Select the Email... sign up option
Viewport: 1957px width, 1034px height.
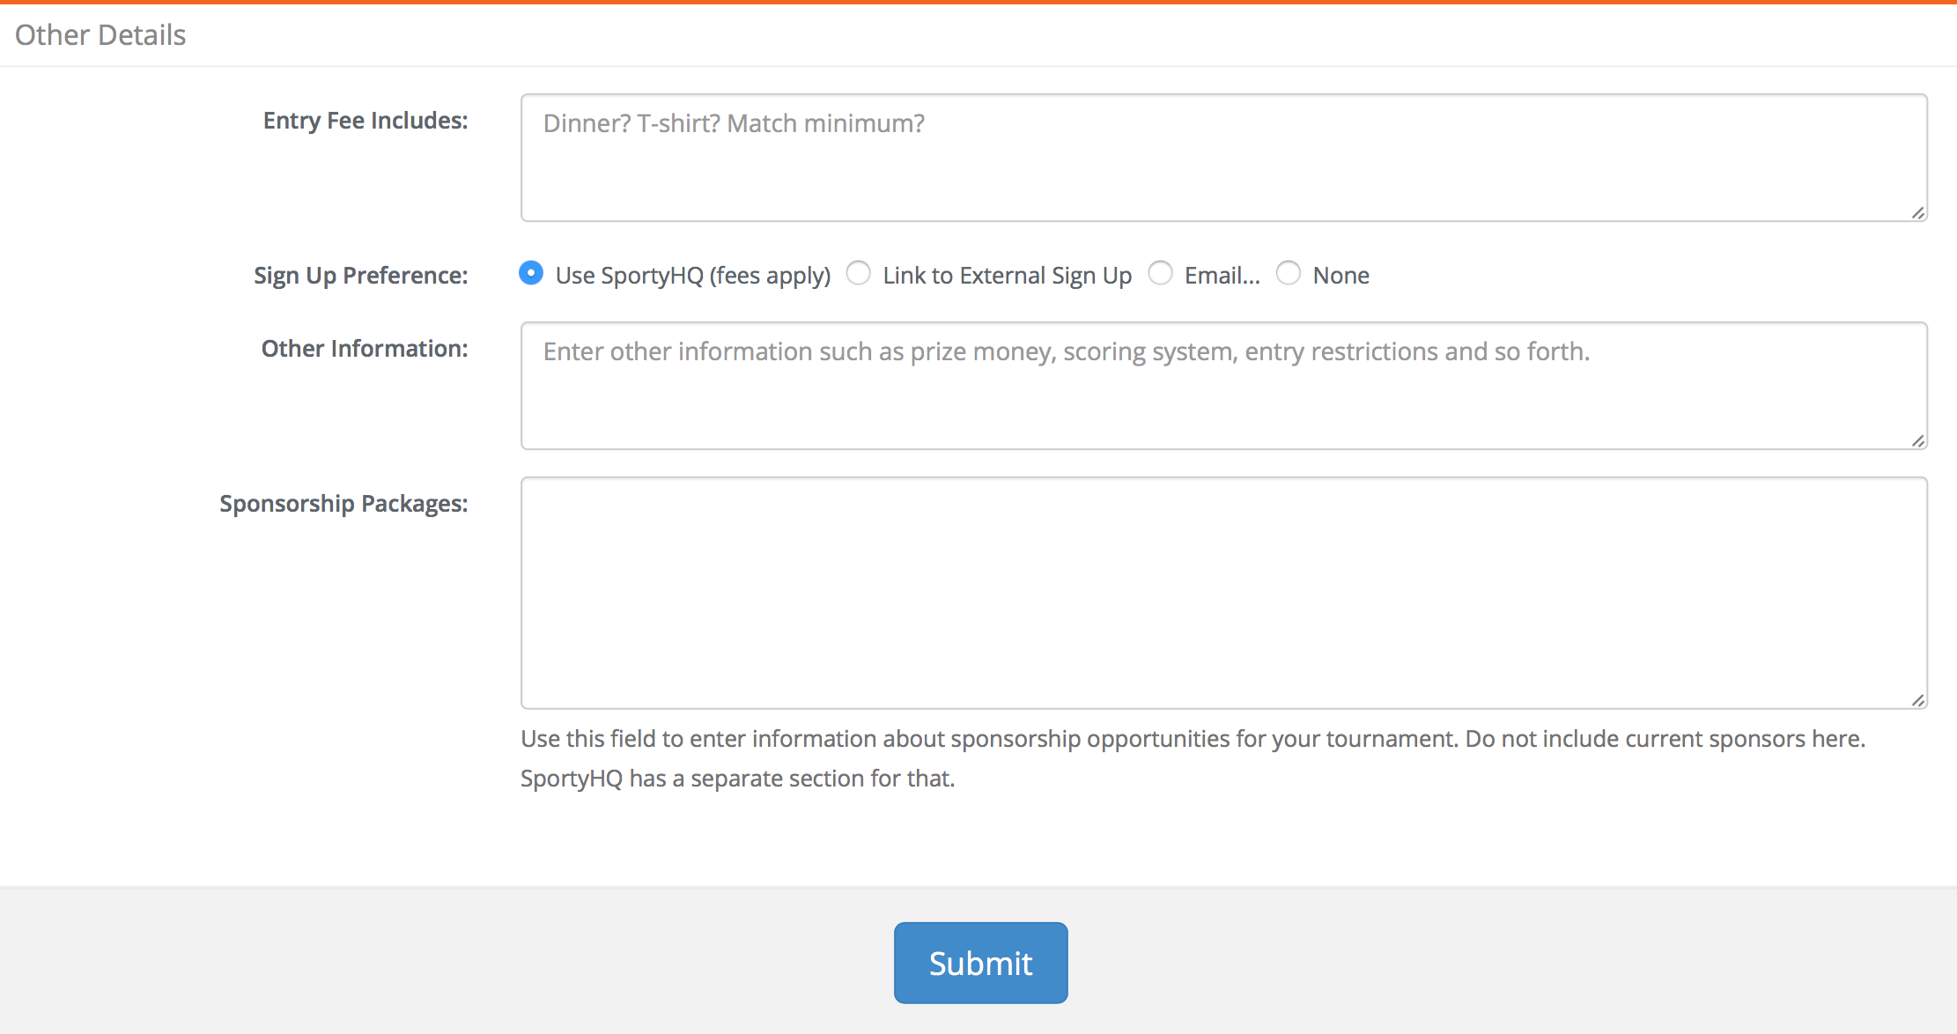[x=1161, y=273]
